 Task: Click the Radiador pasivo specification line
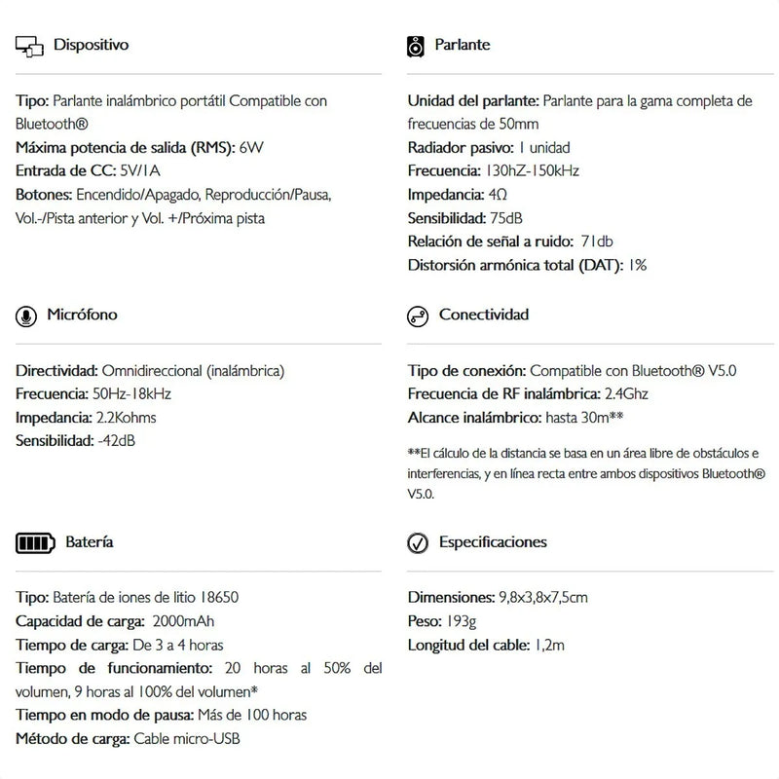tap(488, 148)
